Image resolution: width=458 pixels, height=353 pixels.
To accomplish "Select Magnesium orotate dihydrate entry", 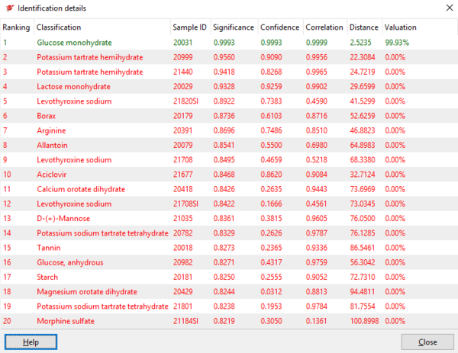I will coord(229,292).
